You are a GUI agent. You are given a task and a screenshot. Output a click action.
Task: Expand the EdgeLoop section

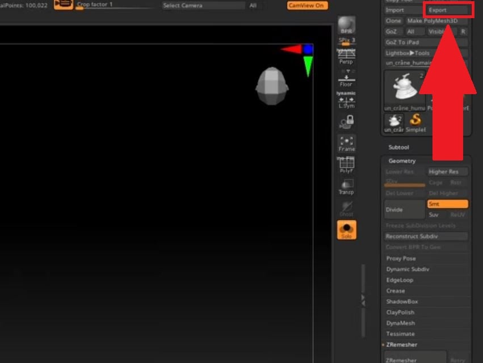400,280
